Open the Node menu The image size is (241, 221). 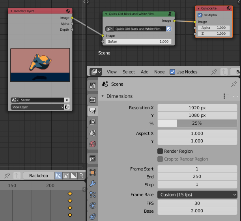[159, 72]
